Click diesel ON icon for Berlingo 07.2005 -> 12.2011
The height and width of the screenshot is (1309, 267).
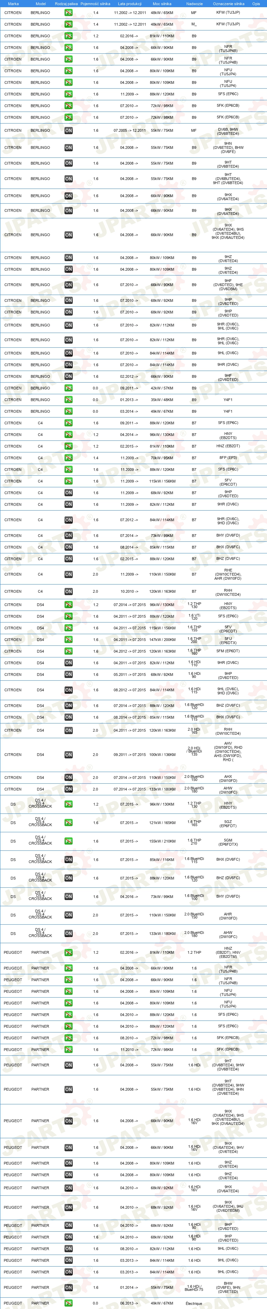tap(68, 131)
